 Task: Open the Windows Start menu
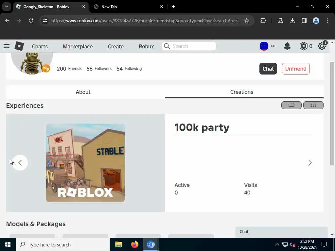coord(8,244)
